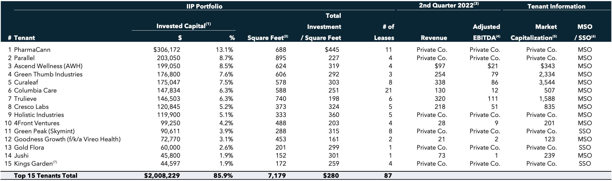Click the Invested Capital column header
This screenshot has height=181, width=612.
[x=183, y=26]
